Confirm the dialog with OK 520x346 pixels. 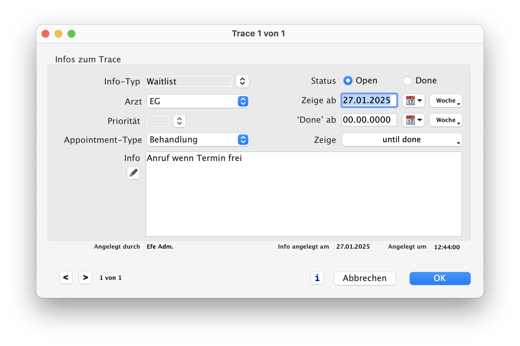[440, 278]
